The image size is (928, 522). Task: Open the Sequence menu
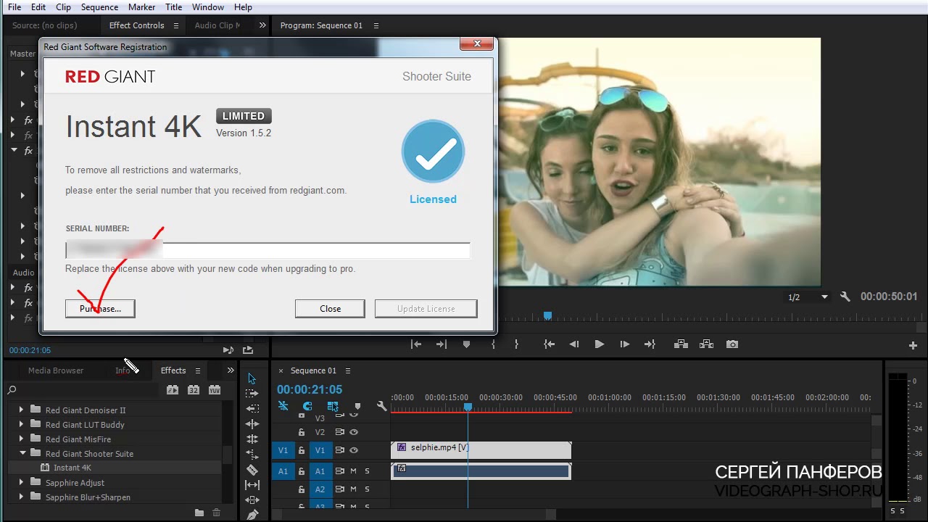(x=99, y=7)
